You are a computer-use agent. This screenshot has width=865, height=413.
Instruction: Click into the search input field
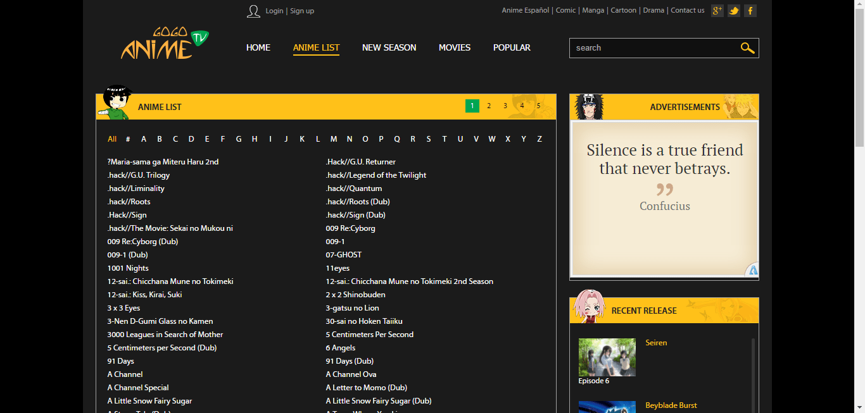(x=652, y=48)
